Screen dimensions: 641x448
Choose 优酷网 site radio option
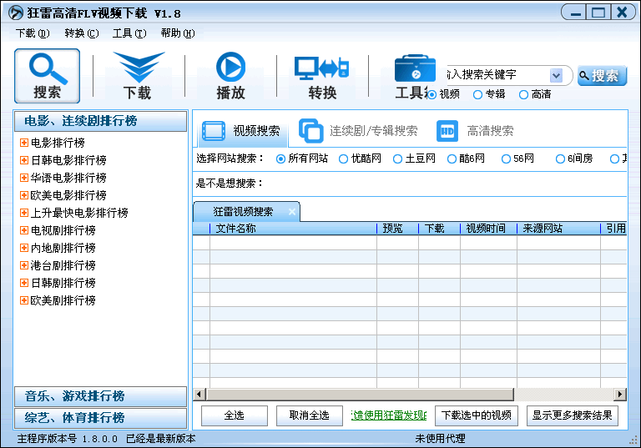pos(343,159)
